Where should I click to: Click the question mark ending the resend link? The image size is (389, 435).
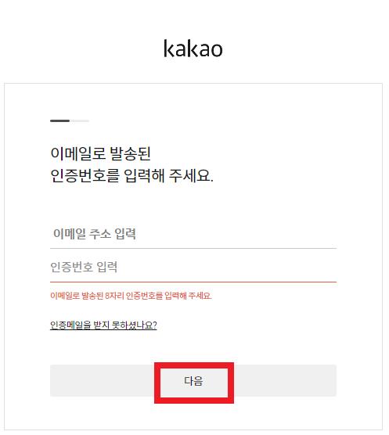[x=155, y=325]
